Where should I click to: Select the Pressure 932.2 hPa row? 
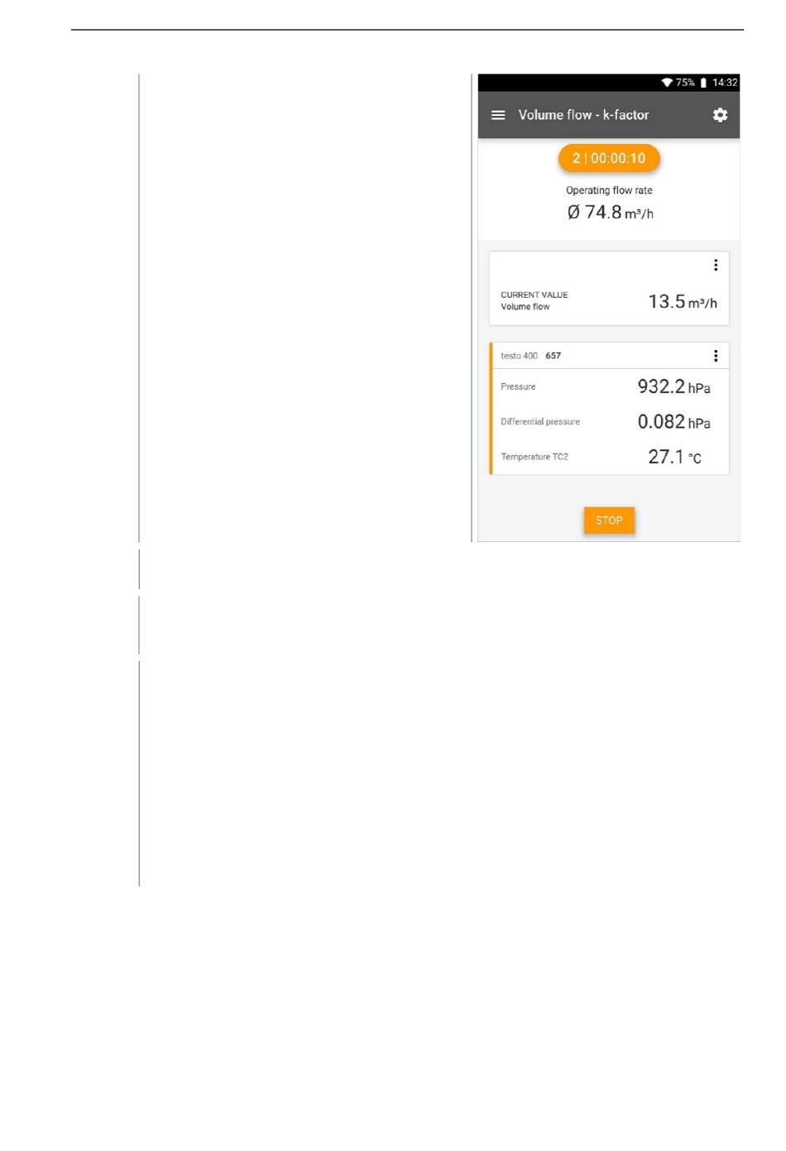click(610, 386)
